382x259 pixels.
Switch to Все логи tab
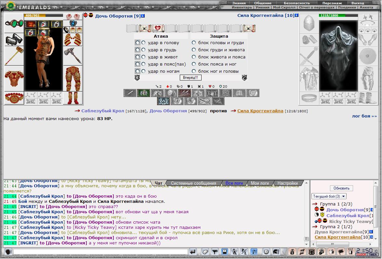pyautogui.click(x=234, y=183)
